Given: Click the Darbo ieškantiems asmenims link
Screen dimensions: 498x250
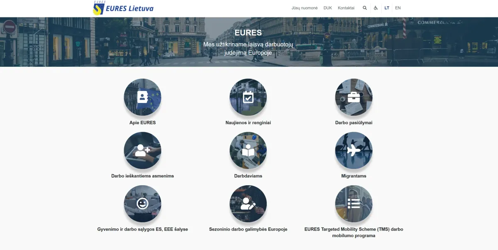Looking at the screenshot, I should [x=142, y=176].
